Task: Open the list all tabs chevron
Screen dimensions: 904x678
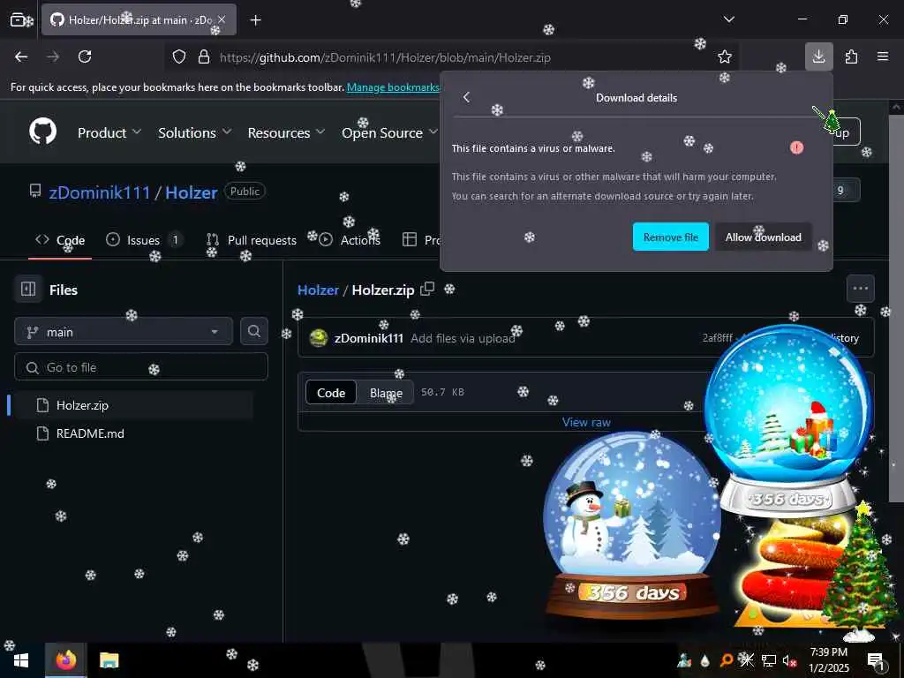Action: [x=728, y=19]
